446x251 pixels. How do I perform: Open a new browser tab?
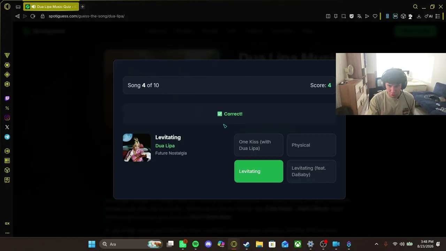tap(83, 7)
